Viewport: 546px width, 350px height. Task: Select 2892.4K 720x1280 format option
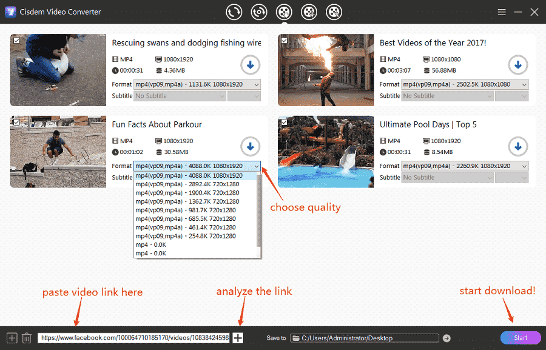(x=195, y=184)
